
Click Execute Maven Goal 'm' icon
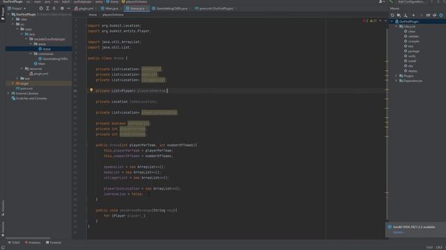[x=428, y=15]
